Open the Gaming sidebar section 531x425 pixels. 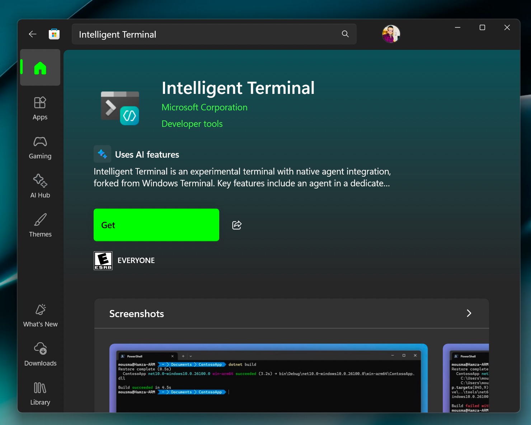coord(40,147)
